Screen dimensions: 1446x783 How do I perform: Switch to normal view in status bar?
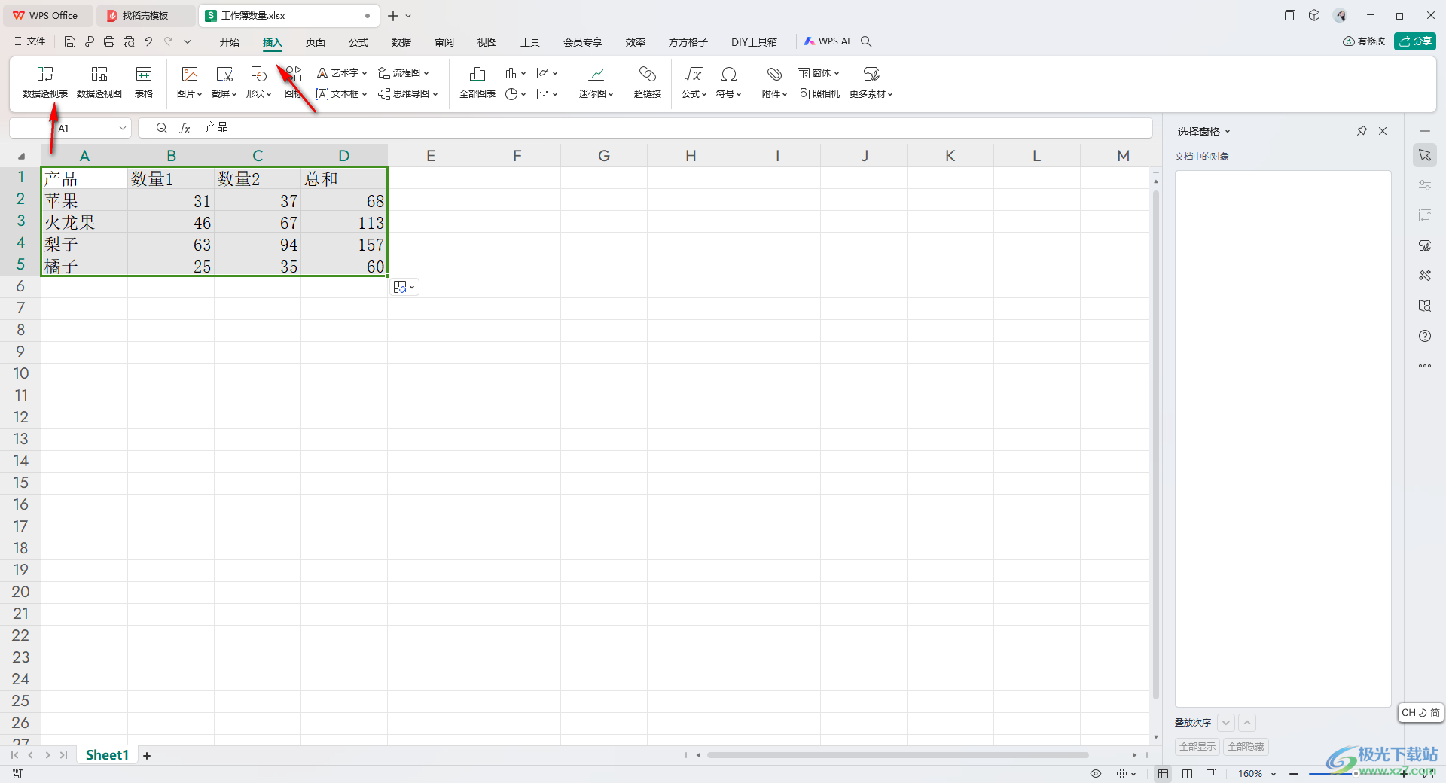[x=1164, y=774]
